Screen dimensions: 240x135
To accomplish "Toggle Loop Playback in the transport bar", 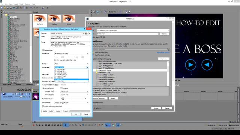I will tap(37, 125).
